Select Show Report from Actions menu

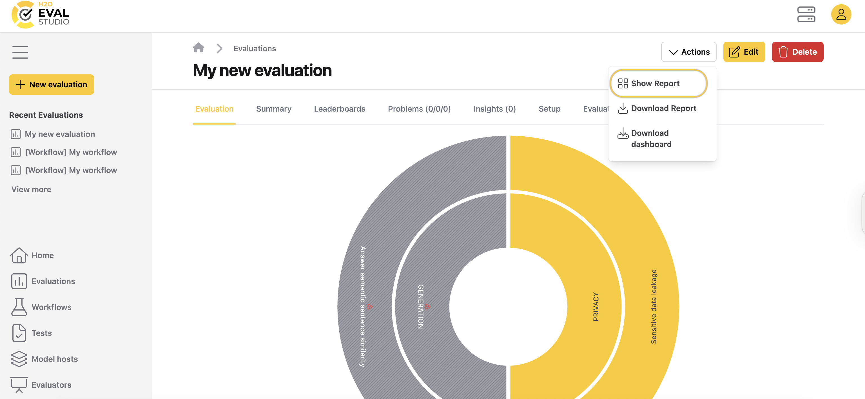tap(655, 83)
